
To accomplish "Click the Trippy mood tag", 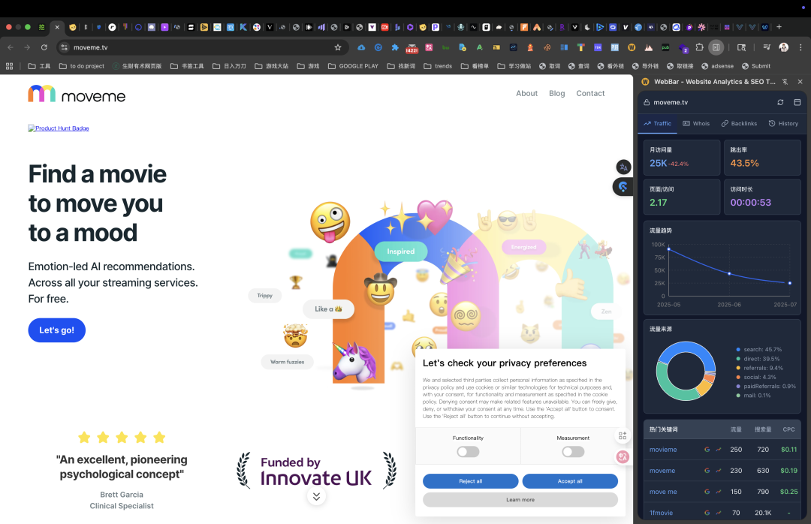I will [265, 295].
